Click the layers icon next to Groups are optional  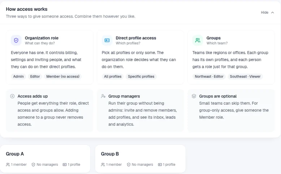coord(194,96)
